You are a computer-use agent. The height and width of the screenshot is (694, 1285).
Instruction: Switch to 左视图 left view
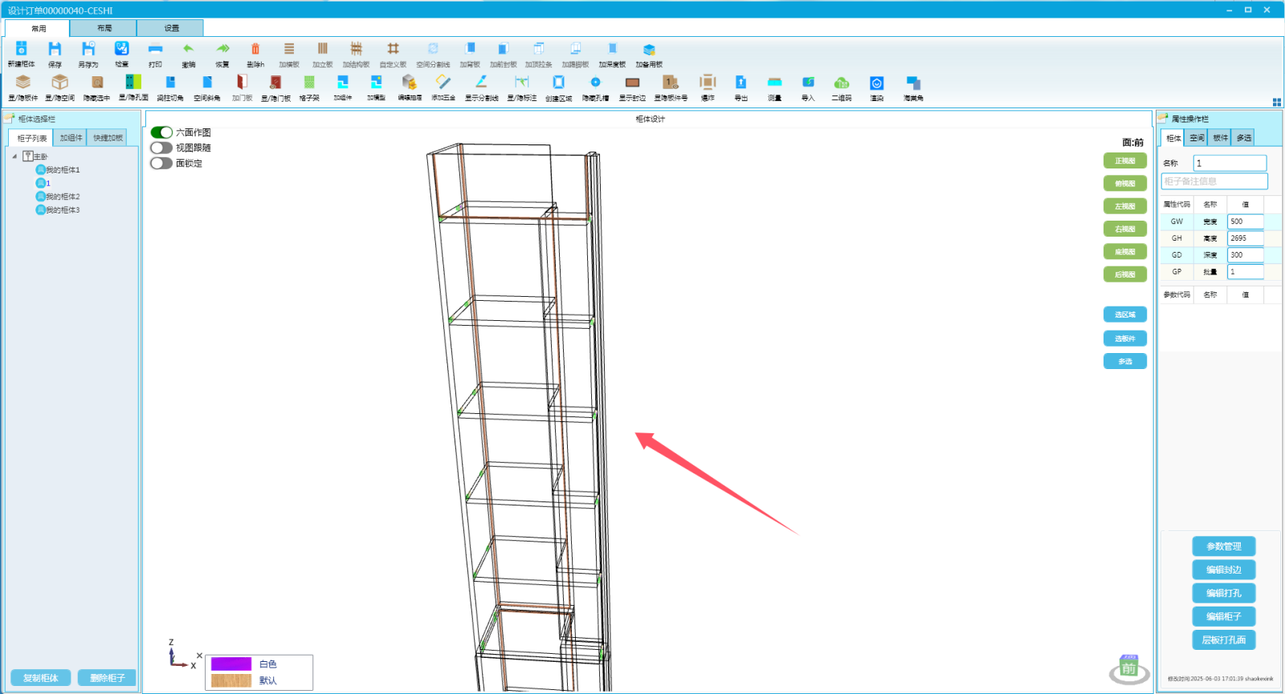click(x=1124, y=206)
